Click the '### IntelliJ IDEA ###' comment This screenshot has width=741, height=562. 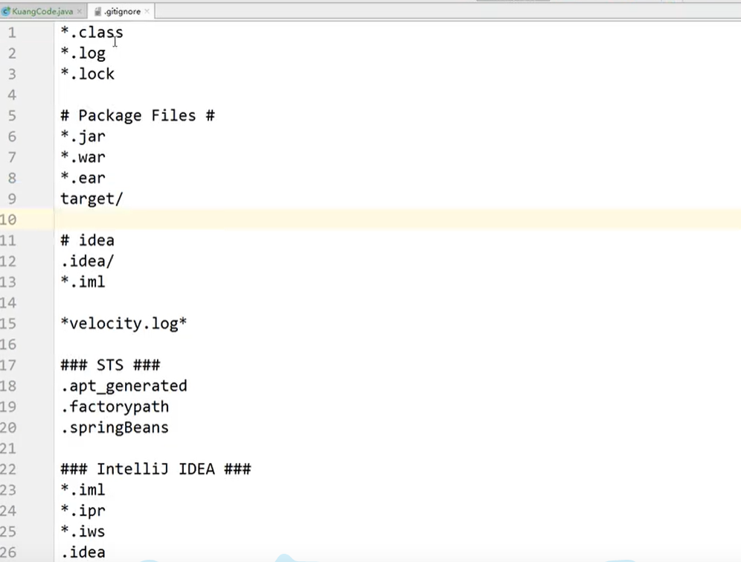(156, 469)
